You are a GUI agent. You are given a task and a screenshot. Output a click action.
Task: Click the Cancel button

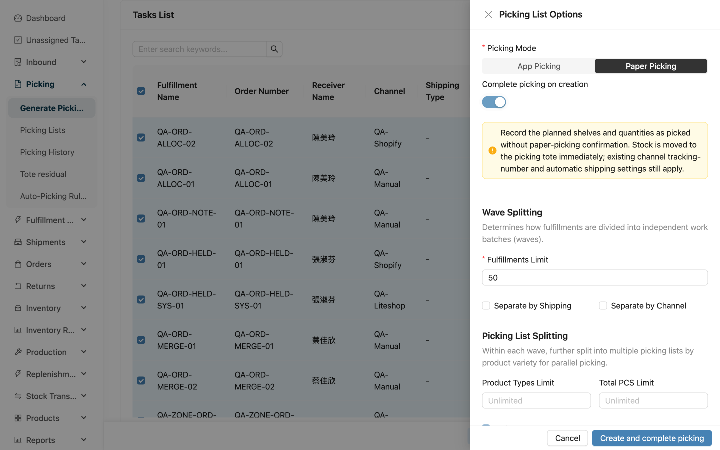pyautogui.click(x=567, y=438)
